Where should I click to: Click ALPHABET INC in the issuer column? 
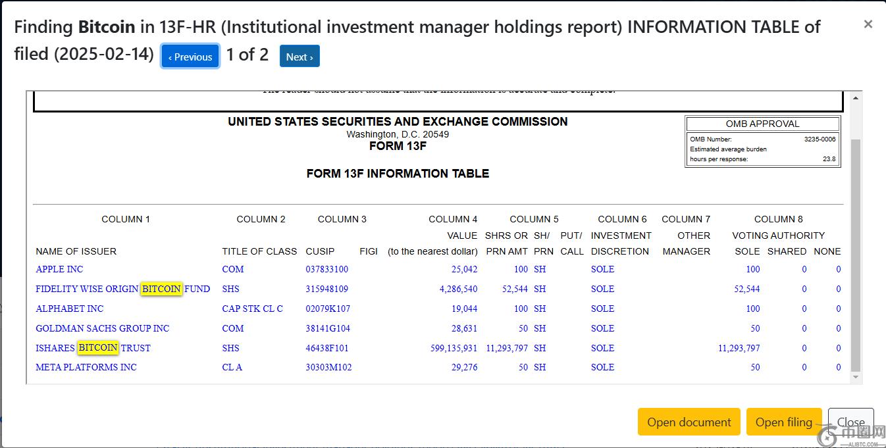[69, 309]
